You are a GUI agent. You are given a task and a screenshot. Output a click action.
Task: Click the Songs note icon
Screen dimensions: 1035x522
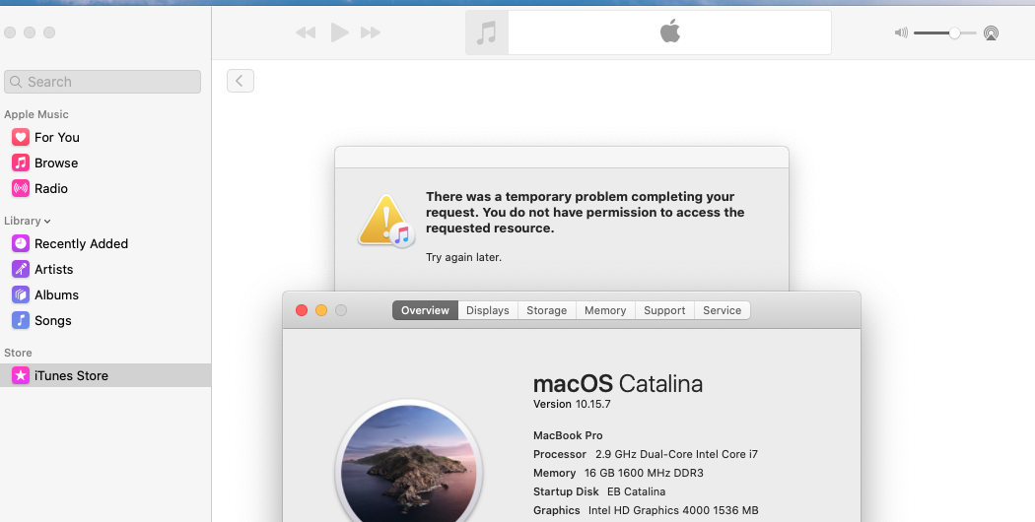[21, 321]
